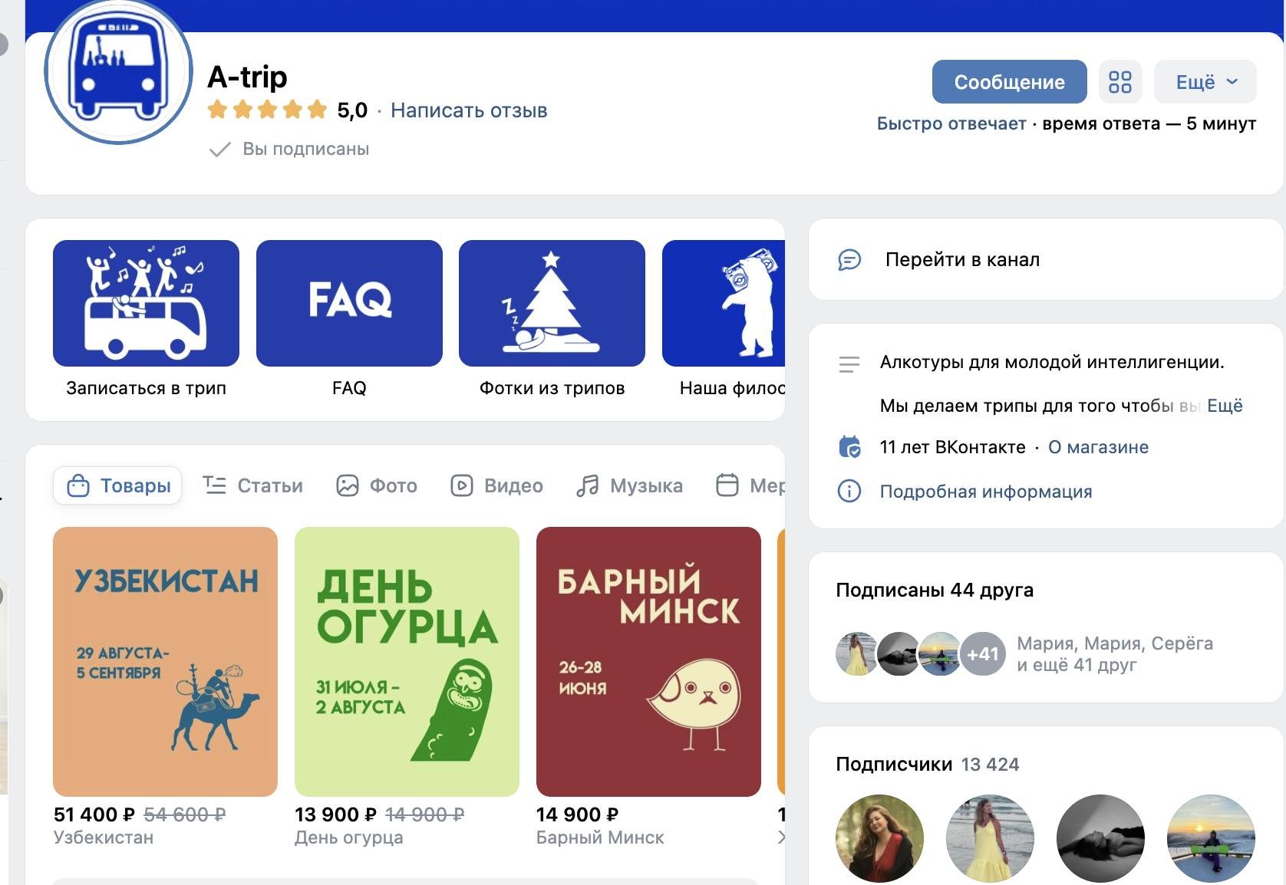Image resolution: width=1286 pixels, height=885 pixels.
Task: Open the Барный Минск product card image
Action: tap(648, 661)
